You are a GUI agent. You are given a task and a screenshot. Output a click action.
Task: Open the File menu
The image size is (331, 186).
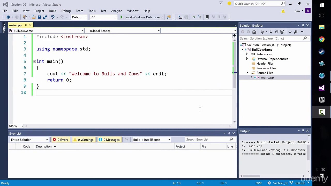[5, 11]
